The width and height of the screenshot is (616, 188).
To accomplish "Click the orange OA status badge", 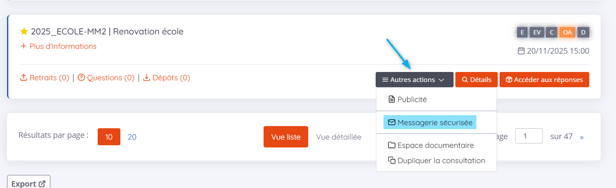I will (567, 32).
